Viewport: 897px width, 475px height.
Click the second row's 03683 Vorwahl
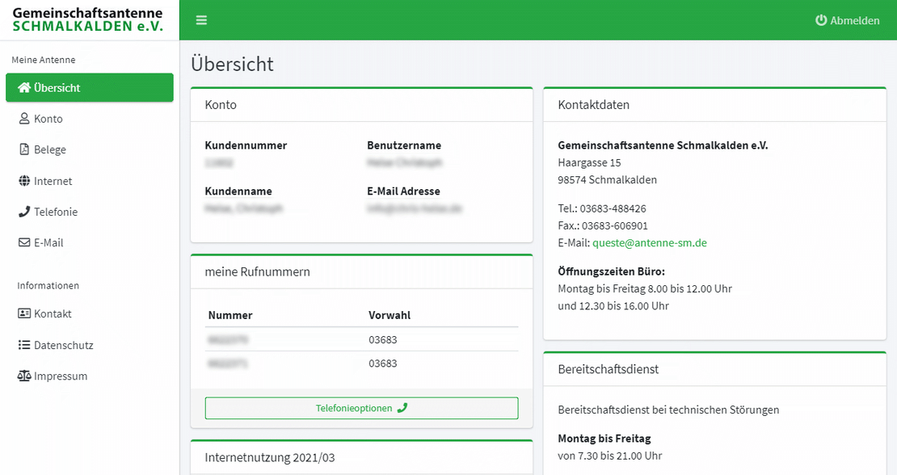click(383, 363)
